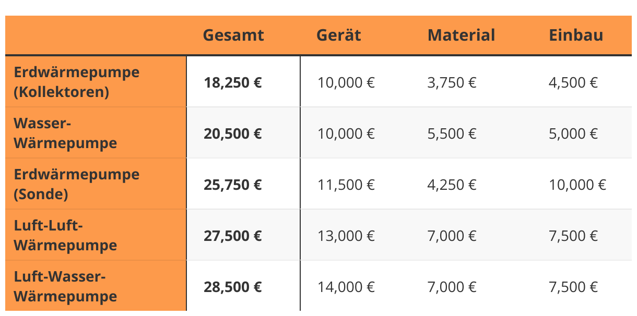Click the 28,500 € total cell

(233, 287)
